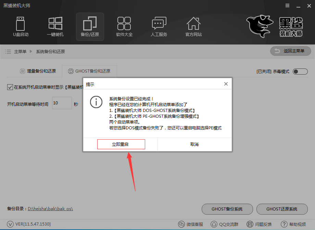Select the 备份/还原 feature icon
The height and width of the screenshot is (230, 315).
(x=90, y=27)
